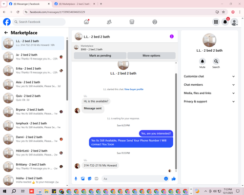
Task: Show hidden system tray icons
Action: (205, 191)
